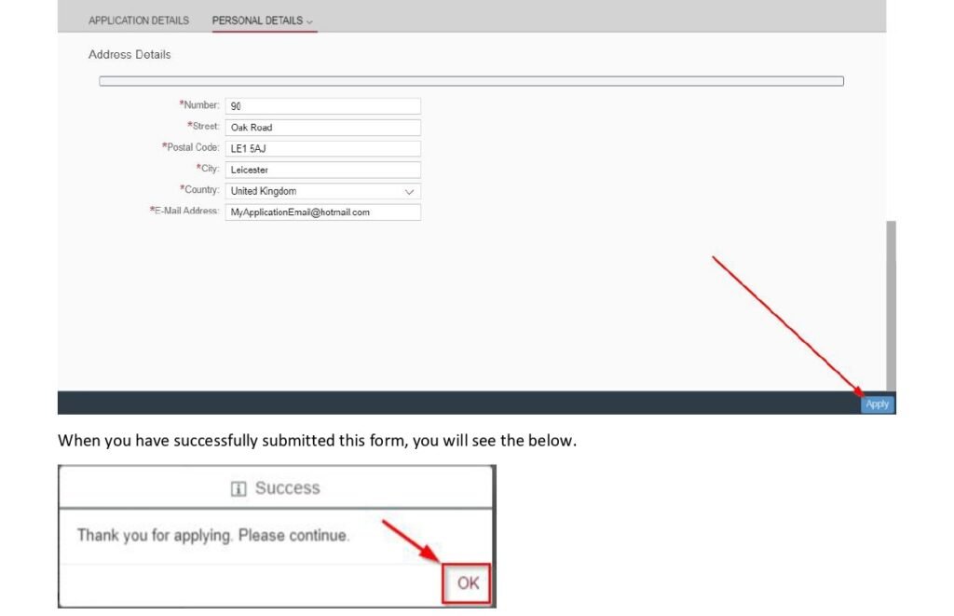This screenshot has height=616, width=954.
Task: Click the *Number: label
Action: coord(199,104)
